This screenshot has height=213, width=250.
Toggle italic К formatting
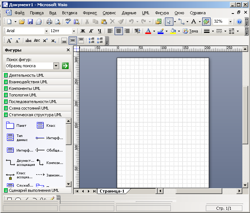[91, 31]
